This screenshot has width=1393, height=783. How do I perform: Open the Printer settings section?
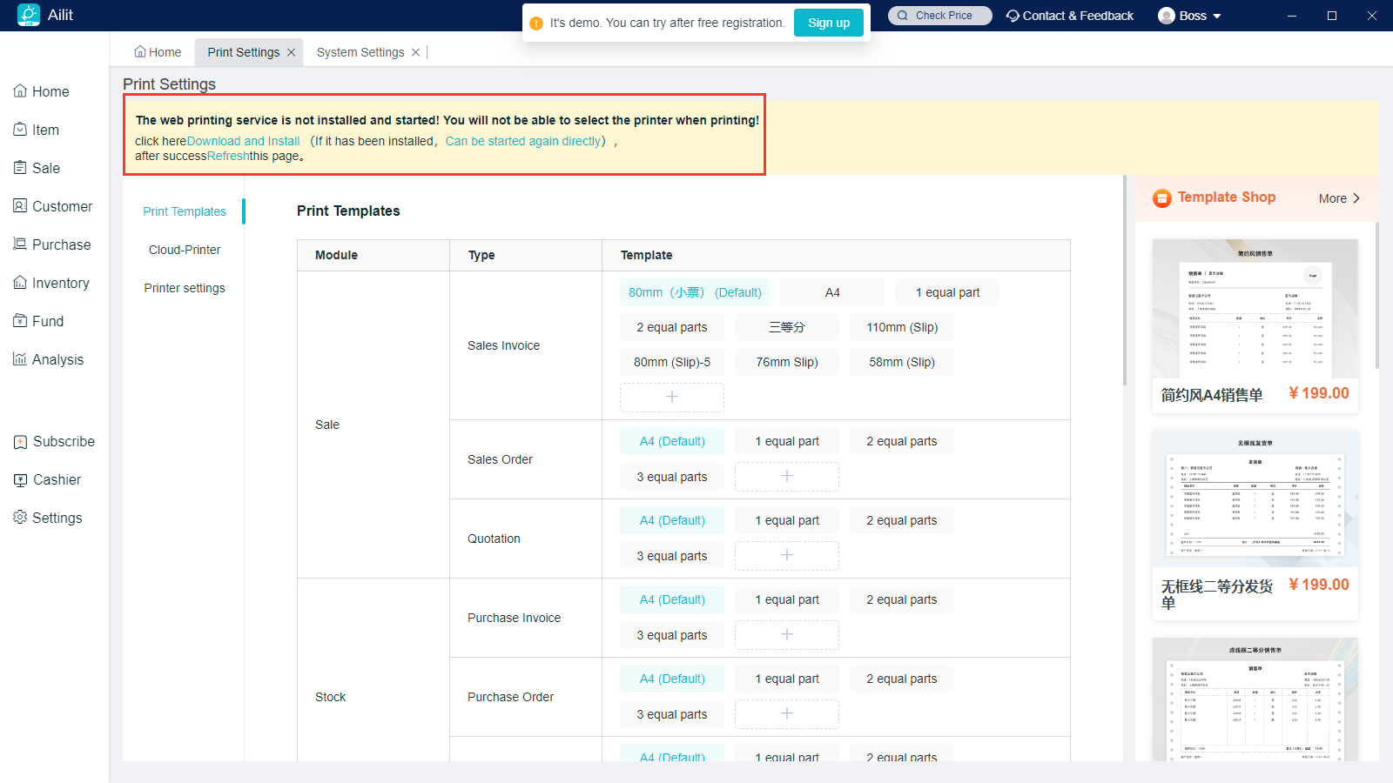coord(185,288)
